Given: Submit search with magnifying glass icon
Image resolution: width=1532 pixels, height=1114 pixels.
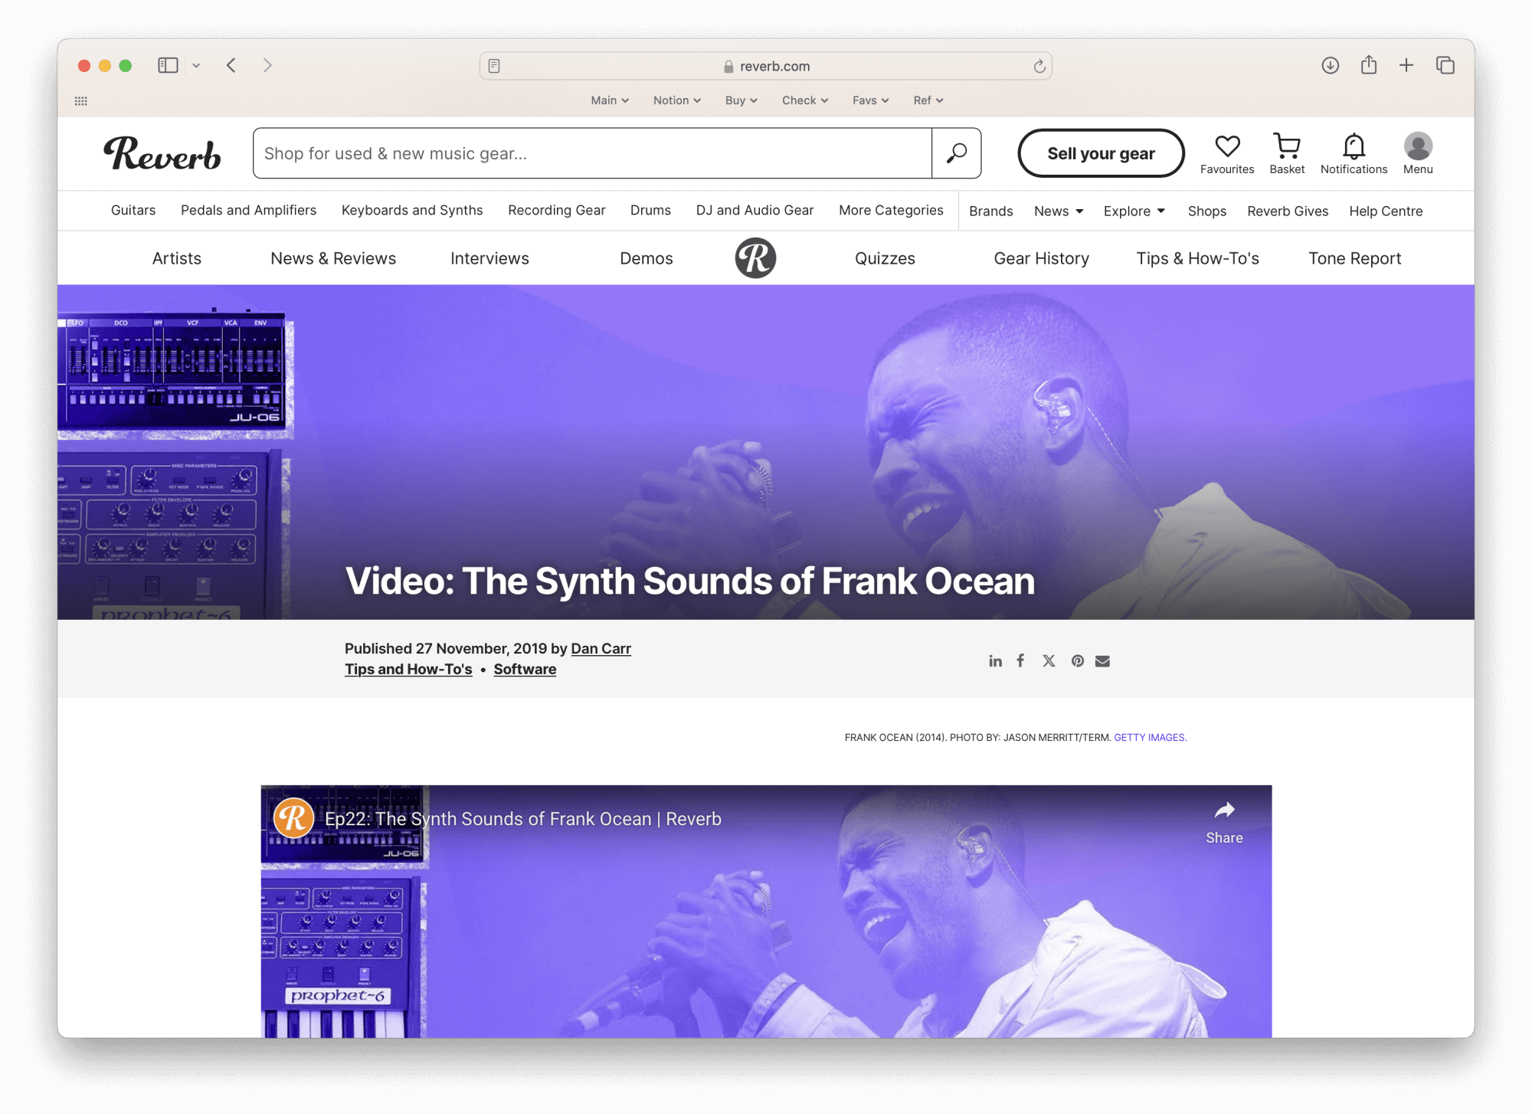Looking at the screenshot, I should point(957,153).
